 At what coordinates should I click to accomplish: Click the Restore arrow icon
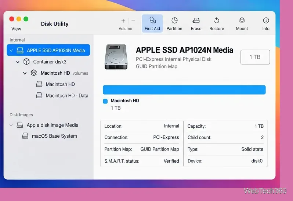click(x=217, y=20)
